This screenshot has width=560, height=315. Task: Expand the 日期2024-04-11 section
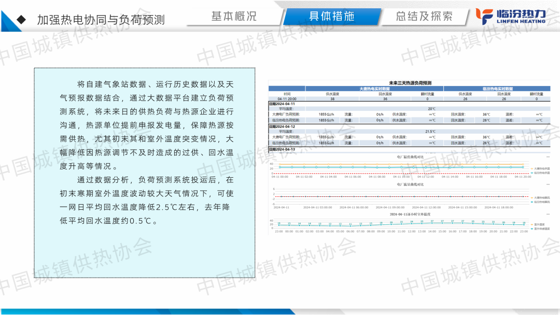pyautogui.click(x=282, y=104)
